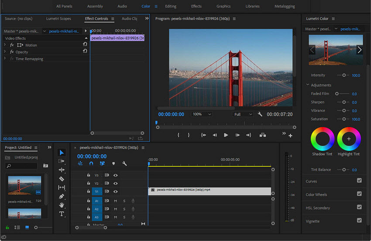The width and height of the screenshot is (371, 241).
Task: Select the mp4 clip on V1 track
Action: click(x=210, y=191)
